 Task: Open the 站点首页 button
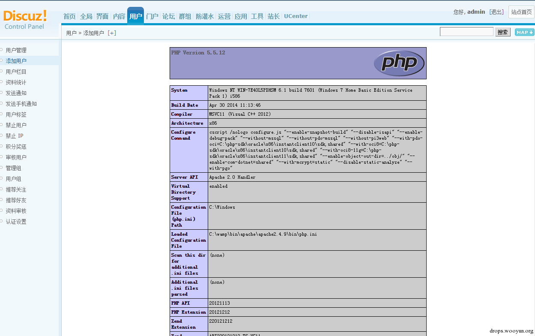pyautogui.click(x=521, y=12)
